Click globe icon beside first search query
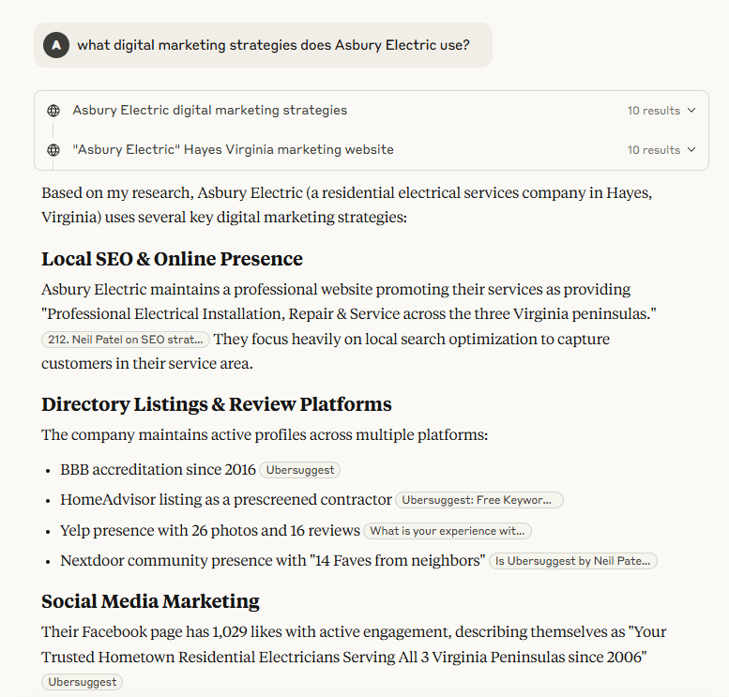Viewport: 729px width, 697px height. coord(53,111)
